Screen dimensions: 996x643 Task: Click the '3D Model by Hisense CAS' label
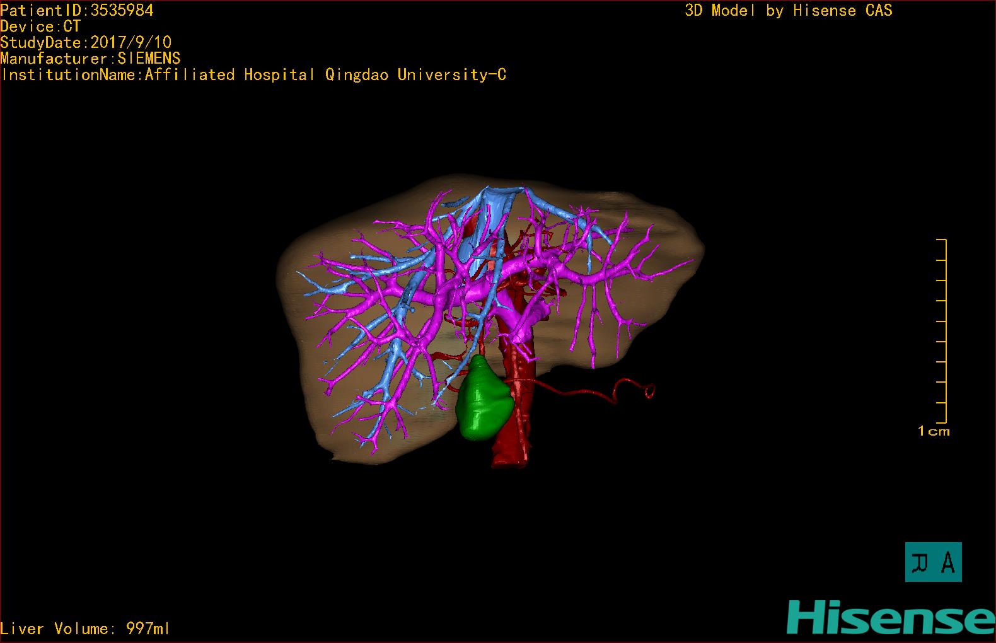point(789,11)
